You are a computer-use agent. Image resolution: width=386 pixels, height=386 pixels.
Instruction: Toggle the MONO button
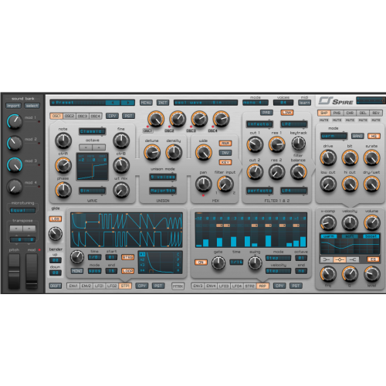point(77,271)
